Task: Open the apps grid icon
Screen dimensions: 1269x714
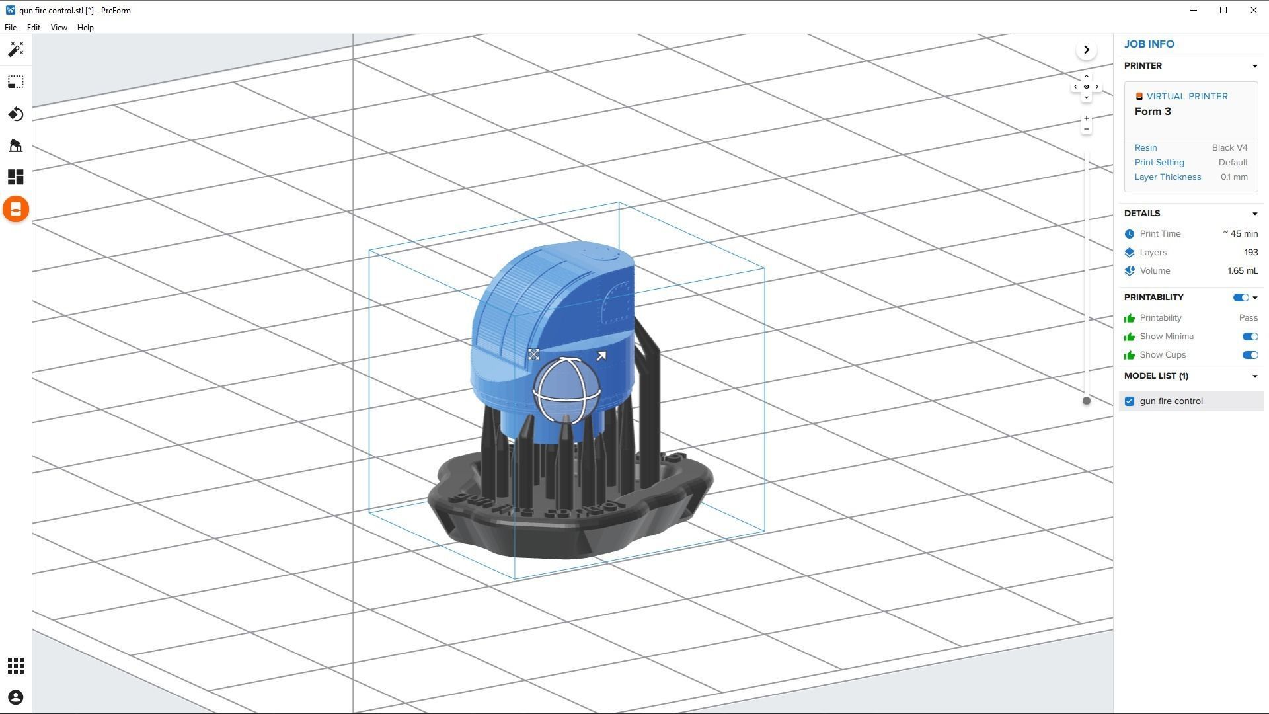Action: click(x=16, y=666)
